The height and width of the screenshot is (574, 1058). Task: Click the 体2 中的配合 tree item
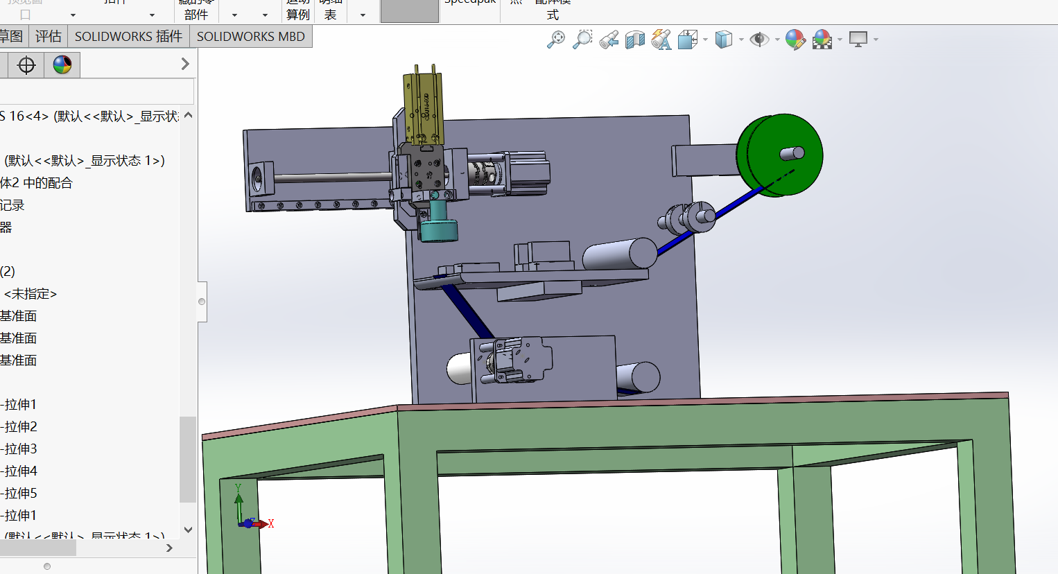pyautogui.click(x=36, y=183)
